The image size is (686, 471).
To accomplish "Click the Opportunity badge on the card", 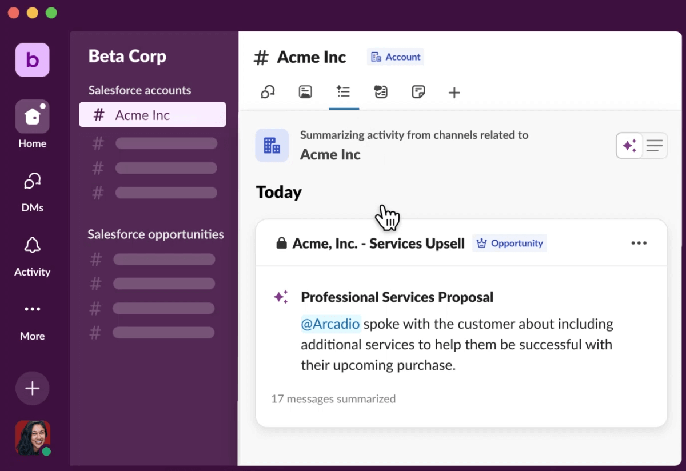I will tap(509, 243).
